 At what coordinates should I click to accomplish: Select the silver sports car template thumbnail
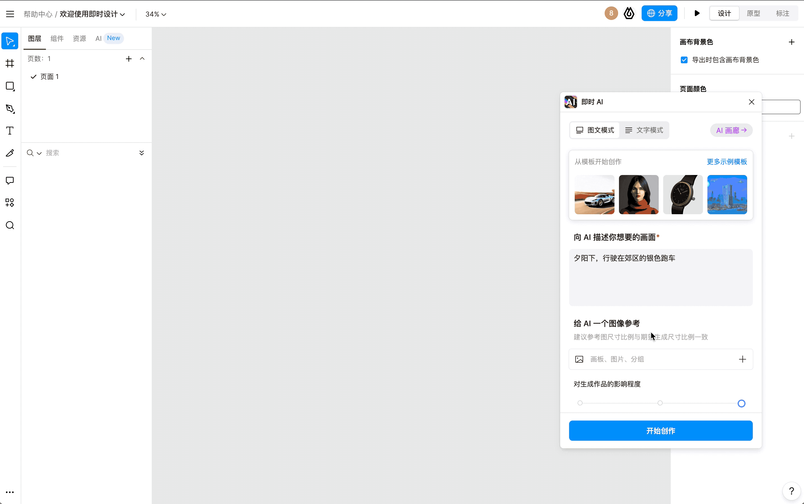[x=594, y=194]
